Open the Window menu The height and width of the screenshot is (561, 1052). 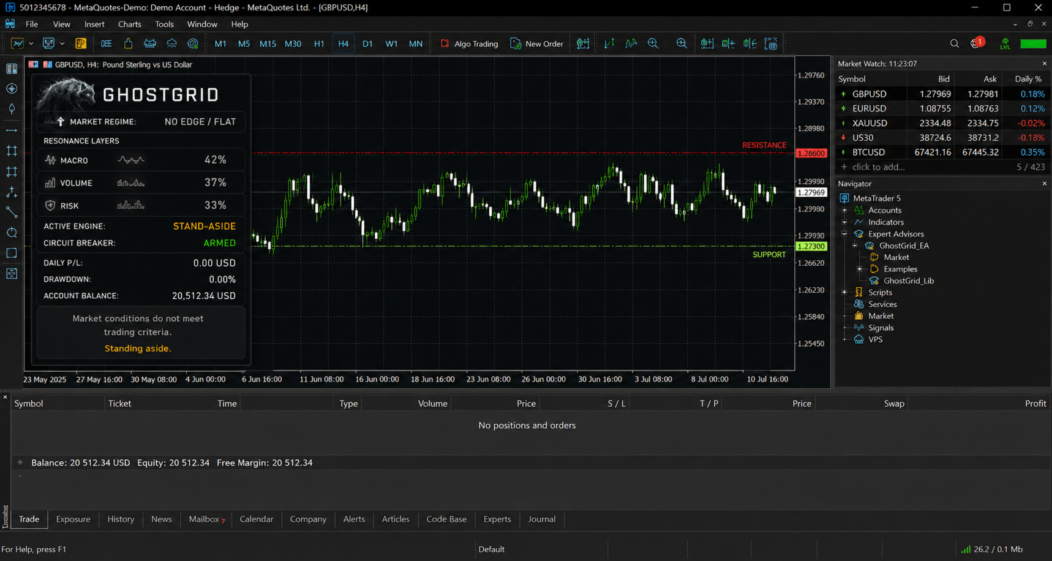(x=202, y=24)
